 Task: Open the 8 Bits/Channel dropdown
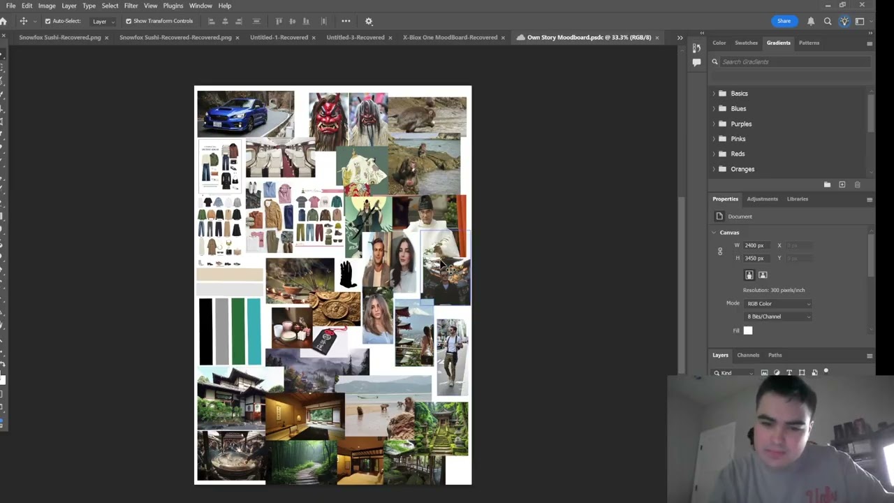point(778,316)
